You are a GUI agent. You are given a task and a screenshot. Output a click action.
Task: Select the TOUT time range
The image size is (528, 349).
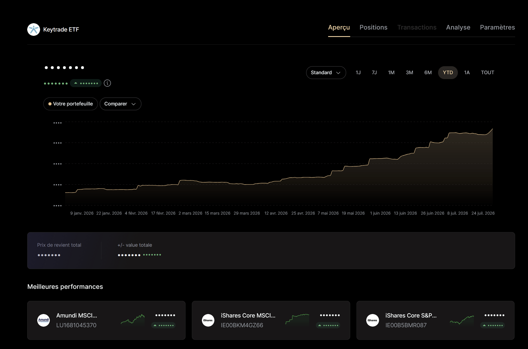(x=488, y=72)
